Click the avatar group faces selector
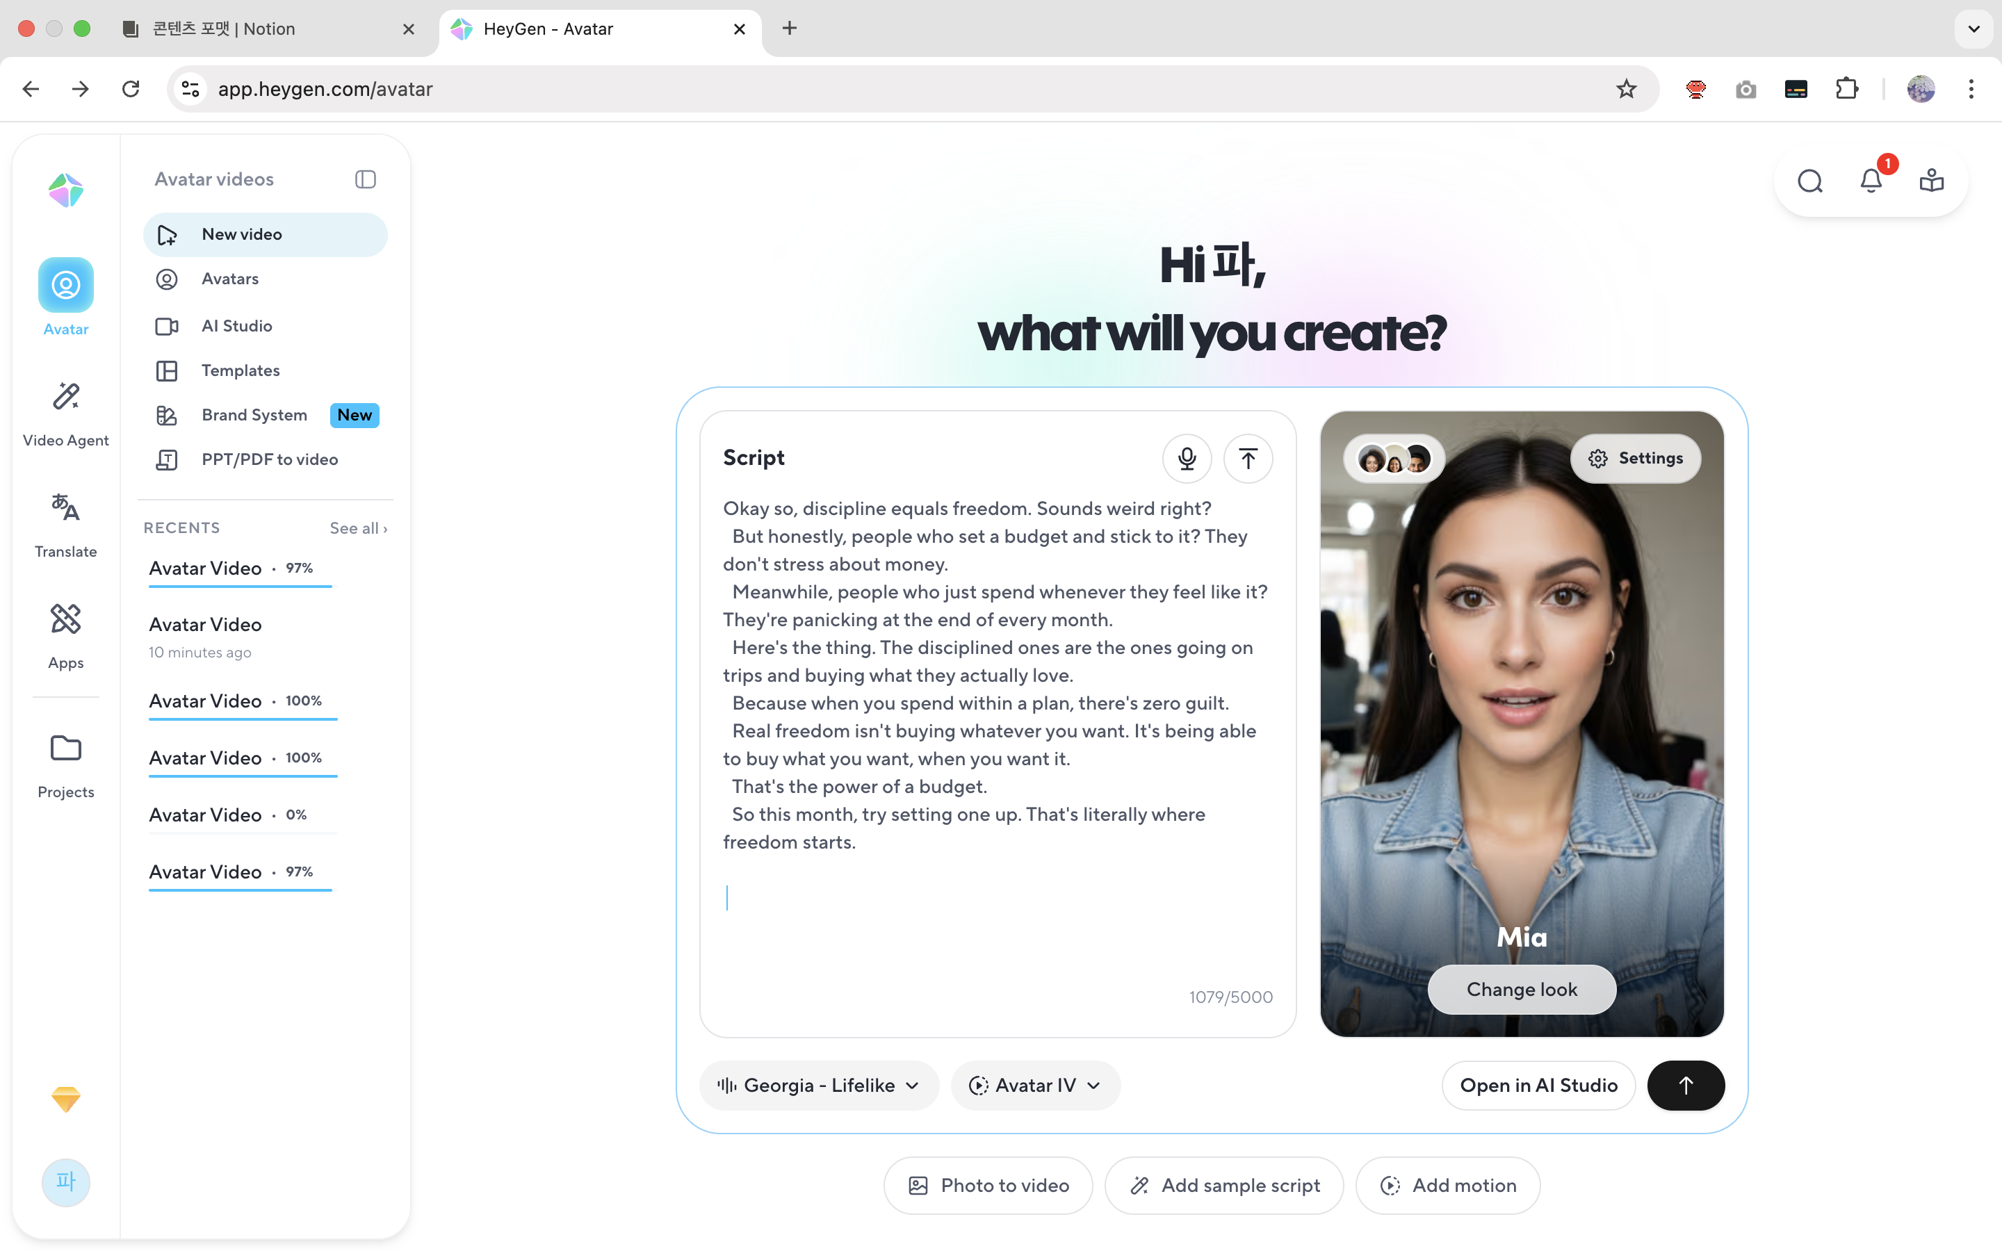The image size is (2002, 1251). tap(1394, 459)
